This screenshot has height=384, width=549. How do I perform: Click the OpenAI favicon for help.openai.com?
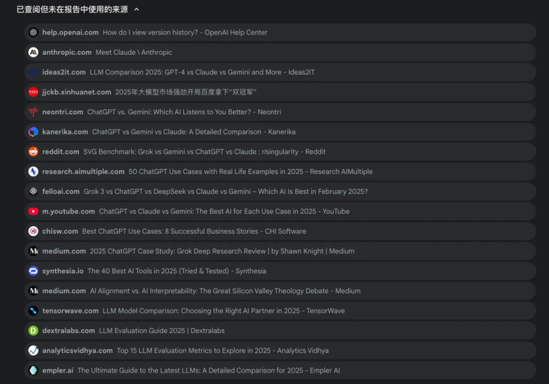coord(33,33)
